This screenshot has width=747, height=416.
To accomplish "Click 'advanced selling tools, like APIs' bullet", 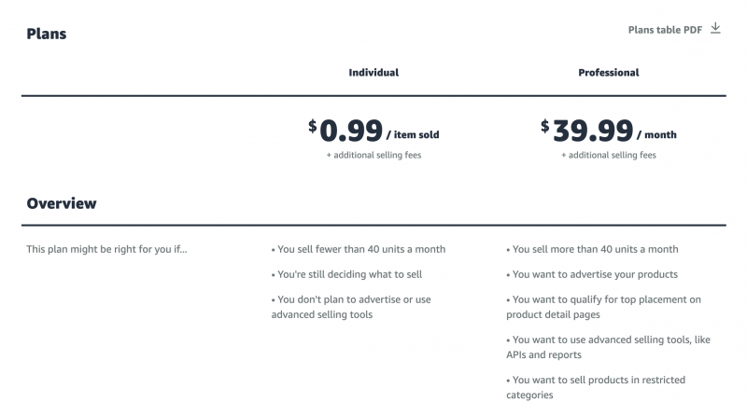I will coord(609,347).
